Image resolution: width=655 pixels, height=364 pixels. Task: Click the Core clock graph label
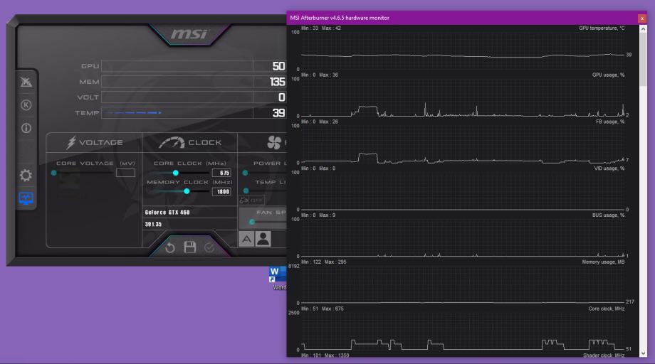coord(607,309)
